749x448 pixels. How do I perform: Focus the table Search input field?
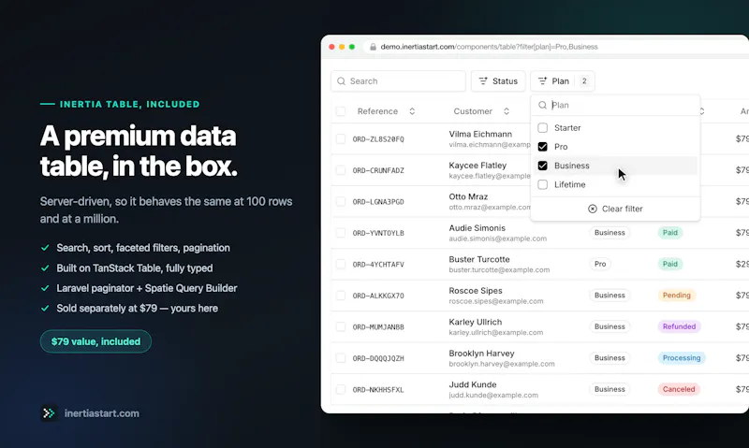pos(398,81)
